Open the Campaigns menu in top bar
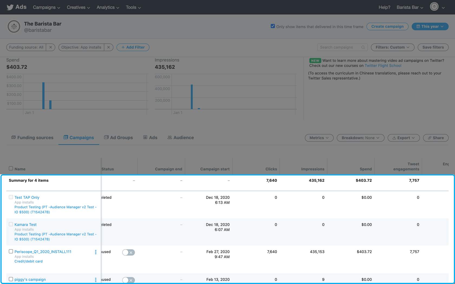Viewport: 455px width, 284px height. point(47,7)
